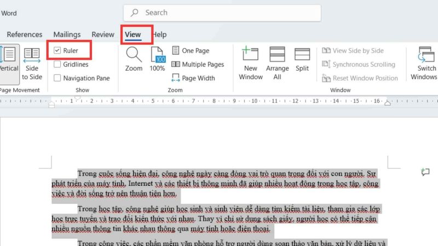Set zoom to 100%
This screenshot has height=246, width=438.
pyautogui.click(x=157, y=59)
